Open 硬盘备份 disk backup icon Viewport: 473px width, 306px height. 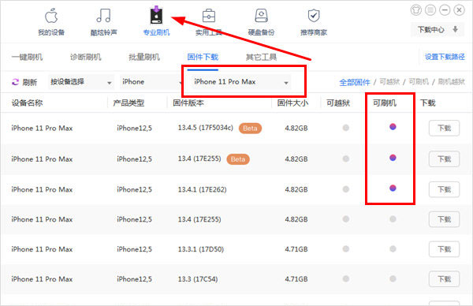pos(261,16)
